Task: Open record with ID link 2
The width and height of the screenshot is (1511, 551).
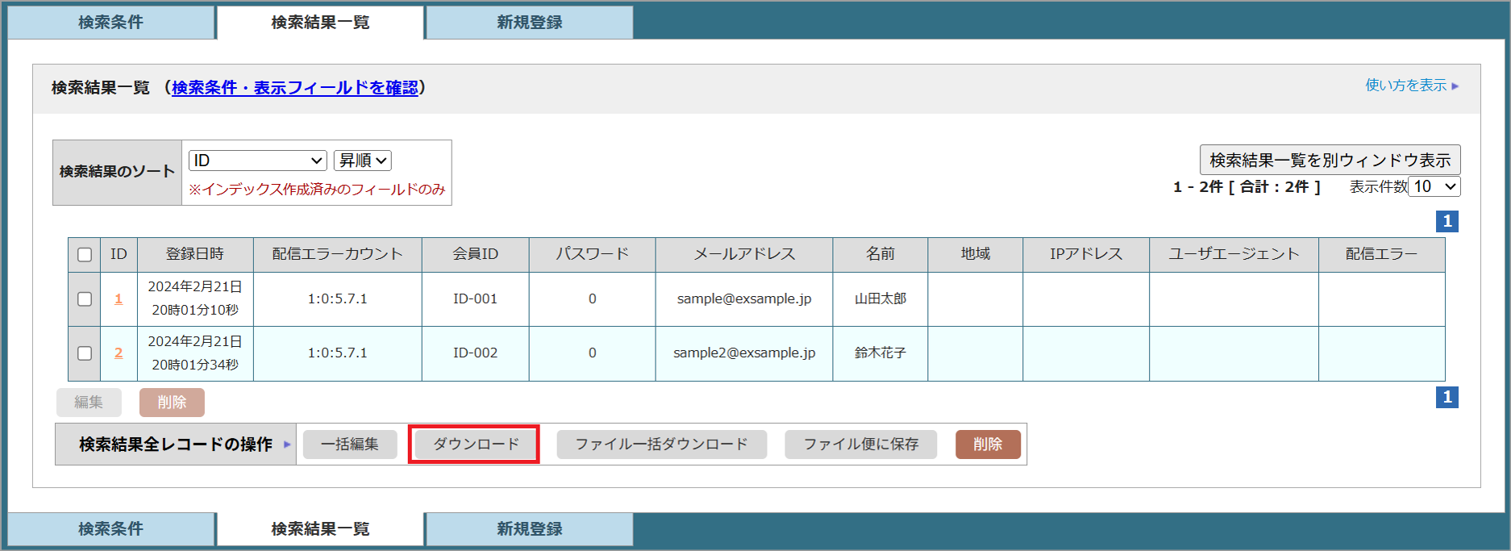Action: (x=119, y=353)
